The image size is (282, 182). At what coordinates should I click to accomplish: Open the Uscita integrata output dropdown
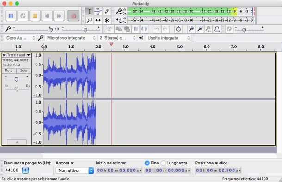click(x=168, y=38)
